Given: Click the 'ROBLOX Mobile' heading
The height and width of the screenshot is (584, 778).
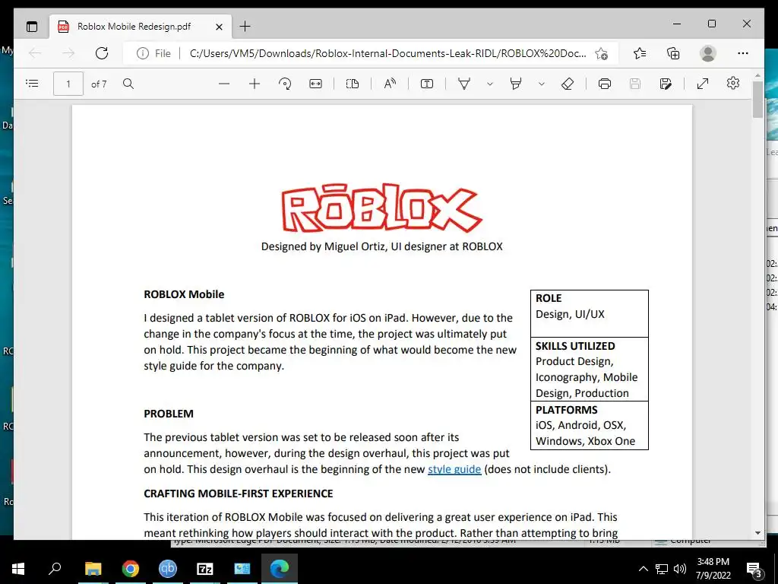Looking at the screenshot, I should click(x=184, y=294).
